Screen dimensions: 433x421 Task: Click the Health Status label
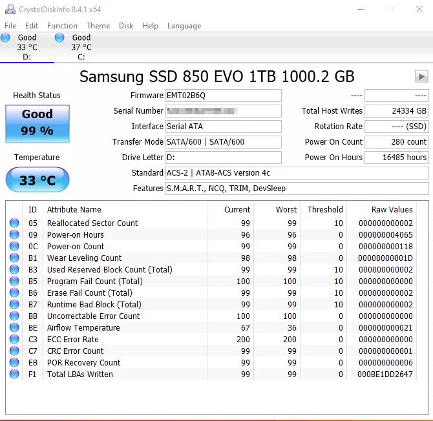[x=37, y=96]
